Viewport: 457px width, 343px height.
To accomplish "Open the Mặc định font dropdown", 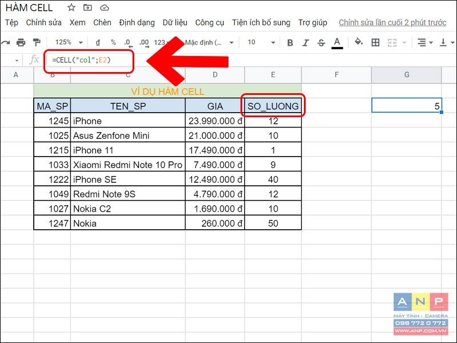I will (x=209, y=42).
